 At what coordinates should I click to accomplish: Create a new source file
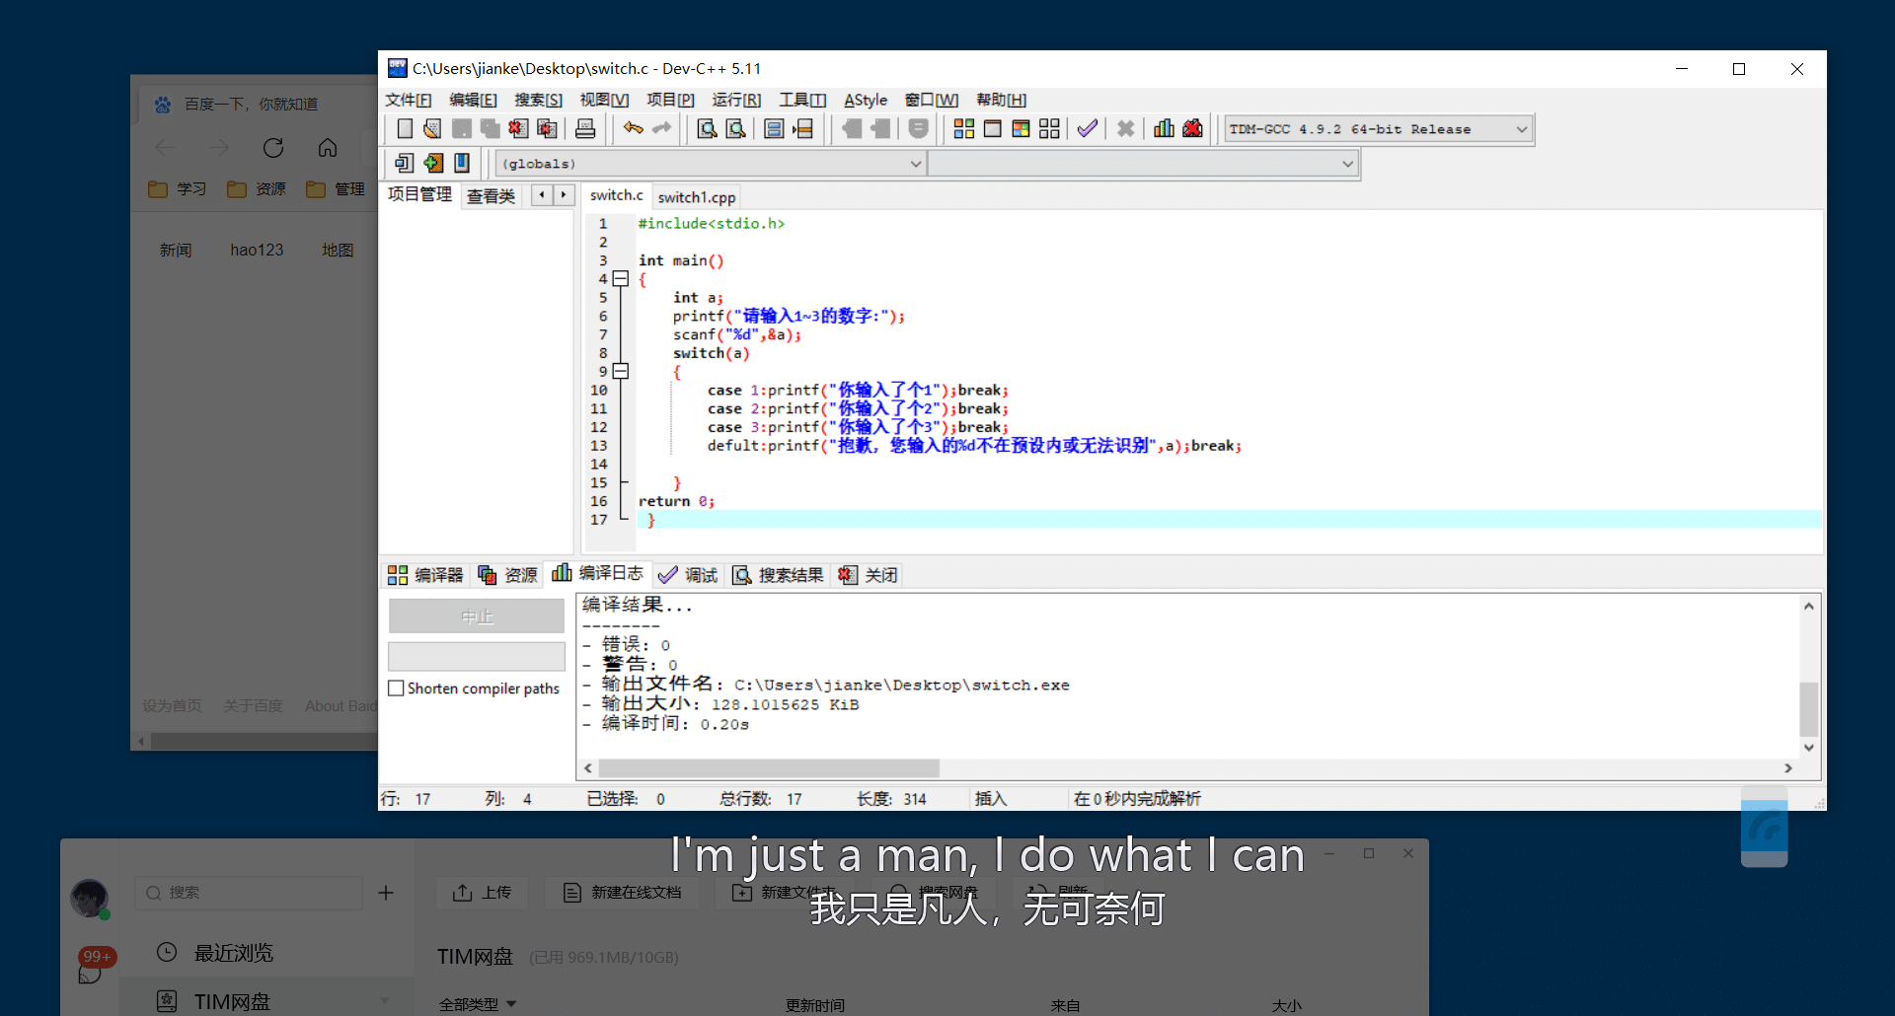tap(405, 128)
